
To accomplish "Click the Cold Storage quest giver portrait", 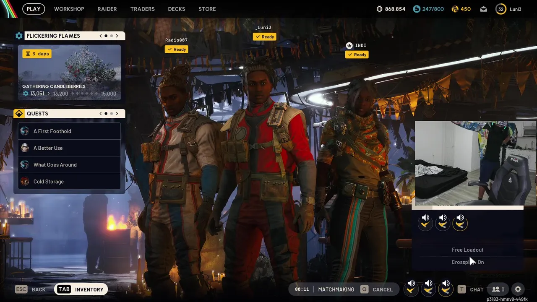I will click(x=25, y=181).
